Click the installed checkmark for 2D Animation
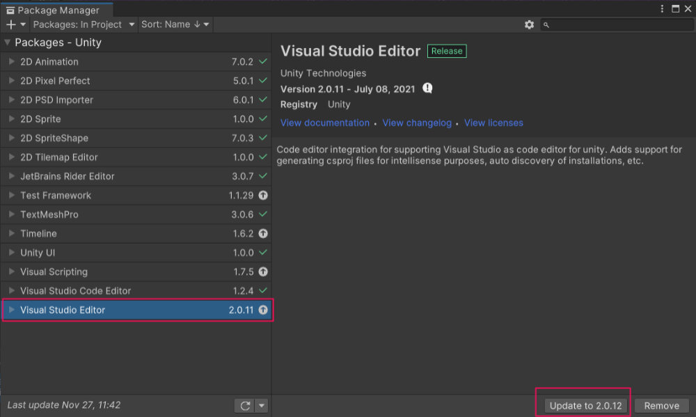Image resolution: width=696 pixels, height=417 pixels. (x=263, y=61)
